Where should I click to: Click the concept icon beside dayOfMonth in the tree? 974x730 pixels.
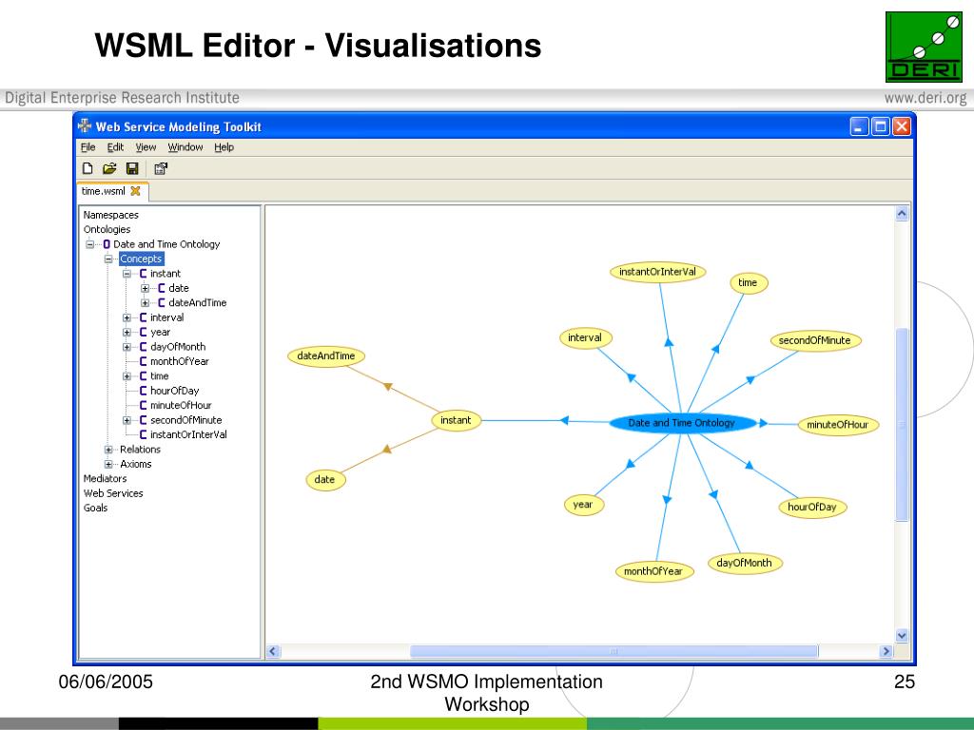point(143,347)
